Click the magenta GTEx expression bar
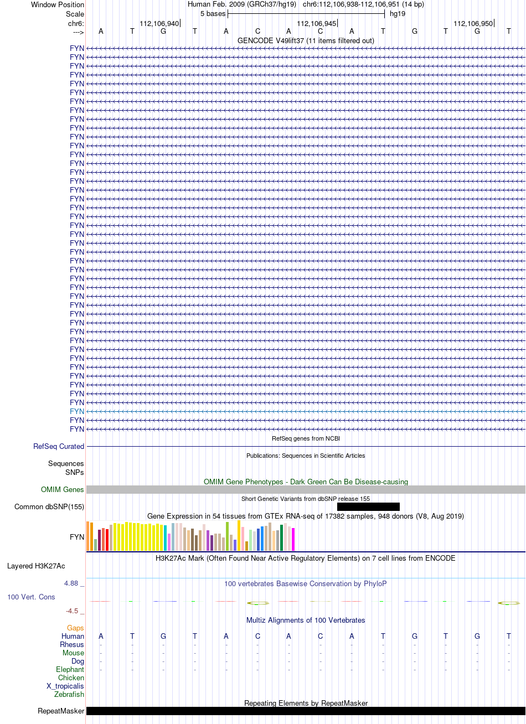 click(293, 540)
